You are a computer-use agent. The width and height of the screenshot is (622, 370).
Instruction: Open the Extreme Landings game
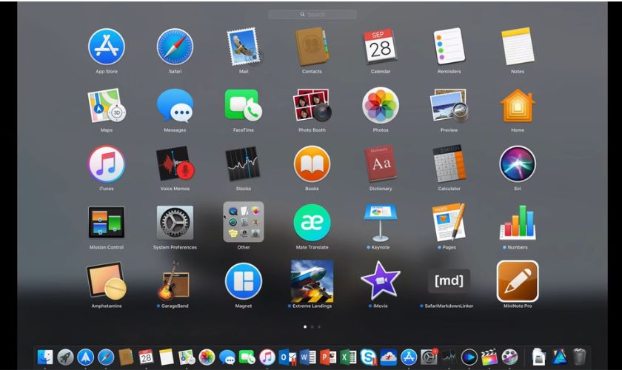coord(312,281)
